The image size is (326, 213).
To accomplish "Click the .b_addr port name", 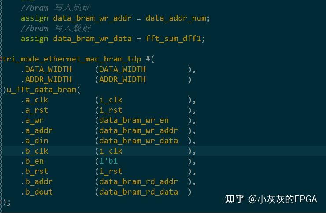I will [36, 181].
